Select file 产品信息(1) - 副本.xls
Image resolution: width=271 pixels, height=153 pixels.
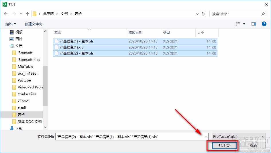point(135,41)
